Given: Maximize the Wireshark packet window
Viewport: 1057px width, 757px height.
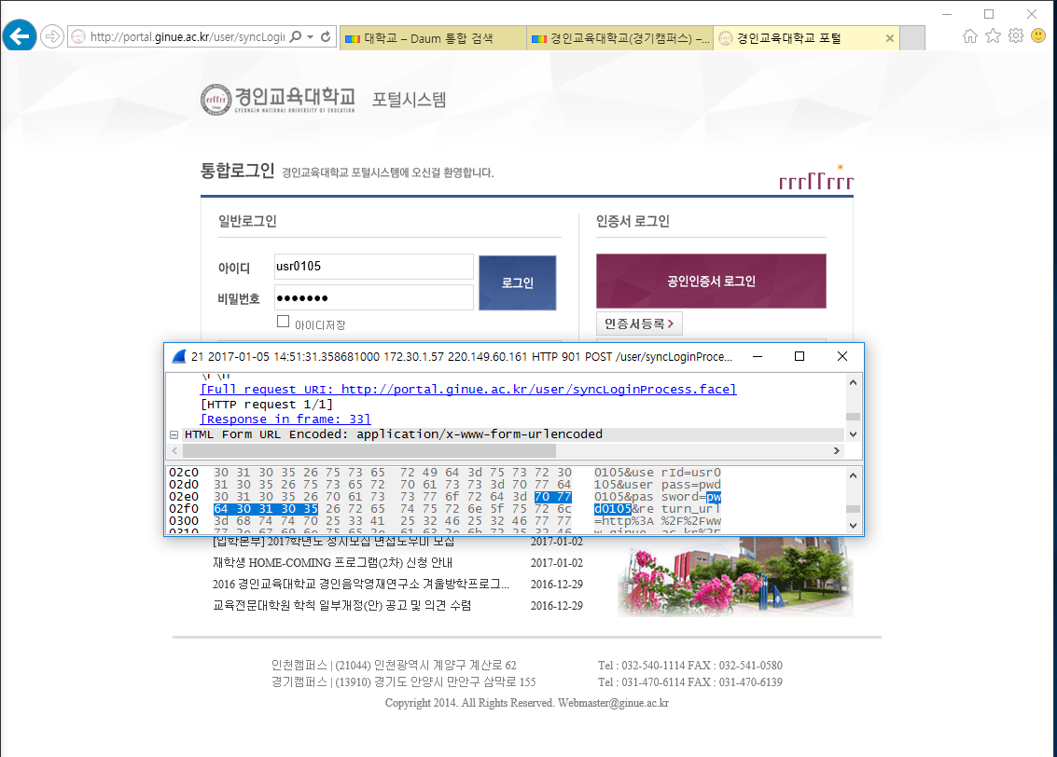Looking at the screenshot, I should tap(800, 356).
